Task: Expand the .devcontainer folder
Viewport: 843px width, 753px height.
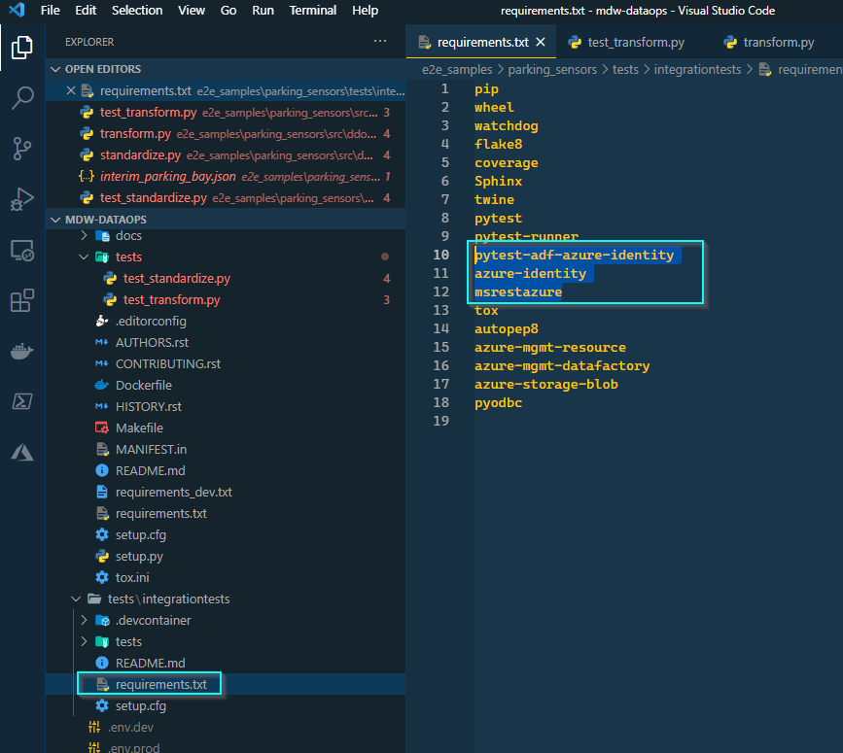Action: tap(84, 619)
